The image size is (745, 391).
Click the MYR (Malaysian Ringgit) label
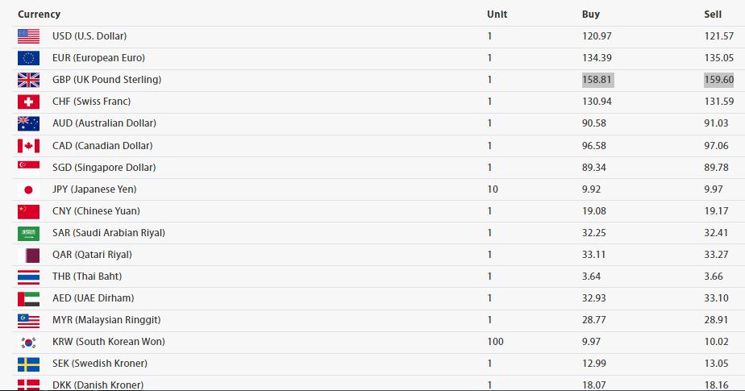(106, 320)
